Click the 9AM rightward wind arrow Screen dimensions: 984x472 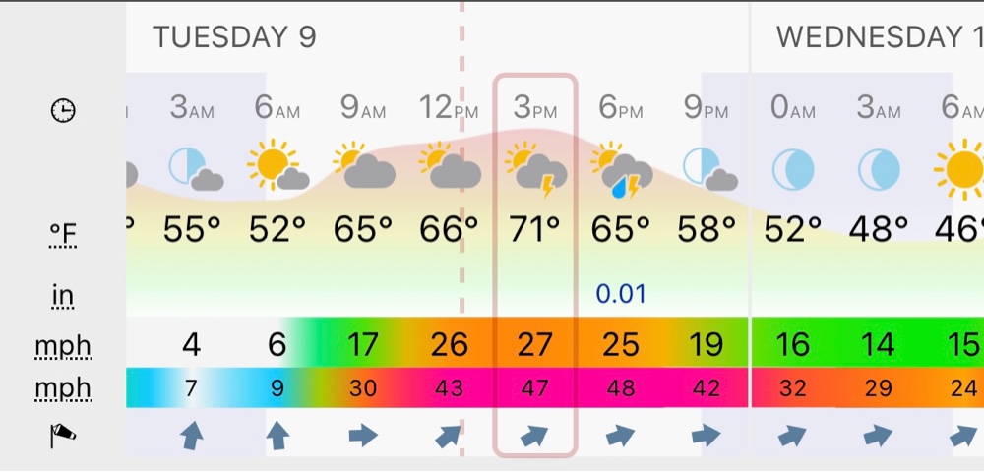(363, 435)
